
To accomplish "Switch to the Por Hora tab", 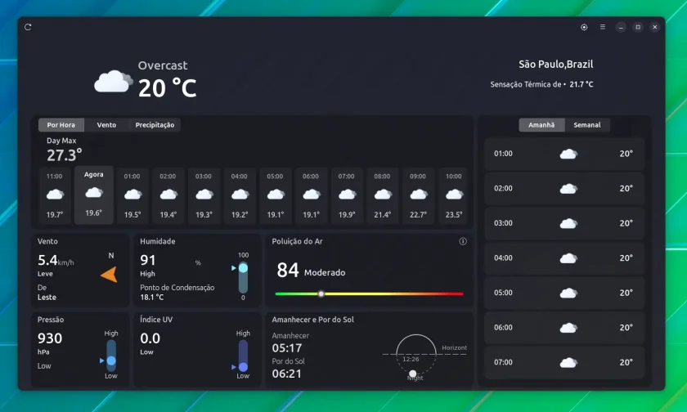I will [61, 125].
